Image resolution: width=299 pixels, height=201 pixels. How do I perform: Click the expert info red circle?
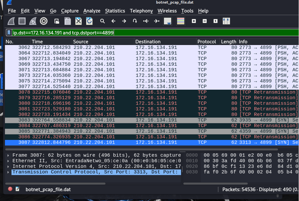[x=10, y=189]
